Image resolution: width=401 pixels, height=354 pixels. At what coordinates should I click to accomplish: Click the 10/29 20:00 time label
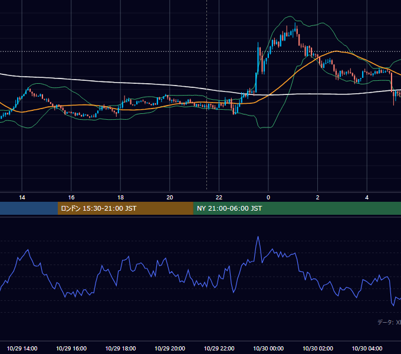coord(170,348)
